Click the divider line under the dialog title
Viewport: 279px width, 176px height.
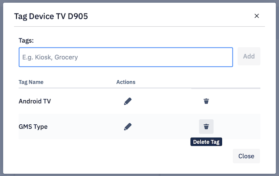coord(139,27)
